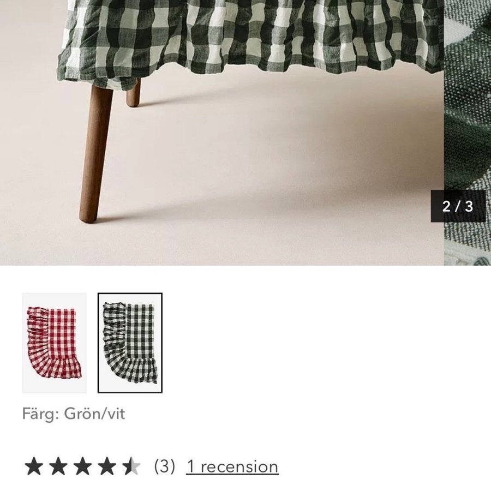
Task: Click the Färg: Grön/vit color label
Action: [74, 414]
